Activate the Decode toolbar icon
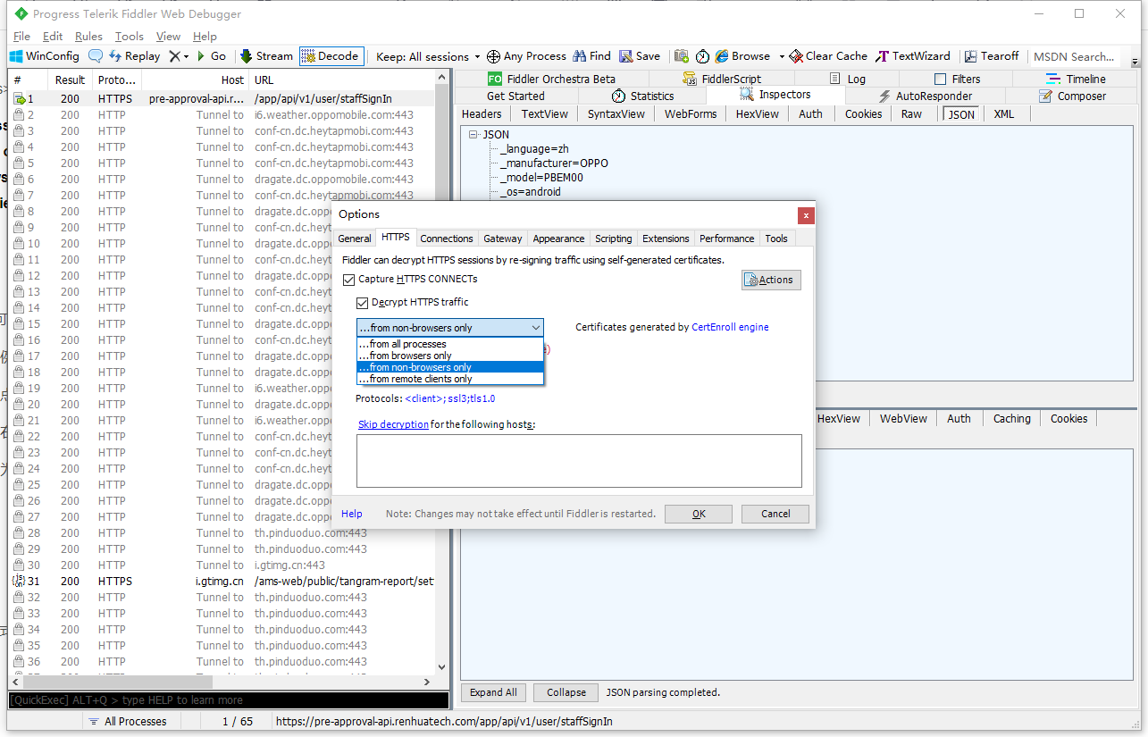This screenshot has height=737, width=1148. click(331, 55)
